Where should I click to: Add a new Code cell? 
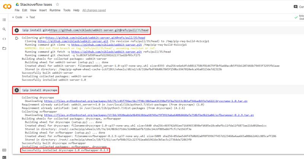[17, 17]
